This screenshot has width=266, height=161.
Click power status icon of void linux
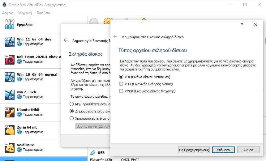pyautogui.click(x=19, y=150)
